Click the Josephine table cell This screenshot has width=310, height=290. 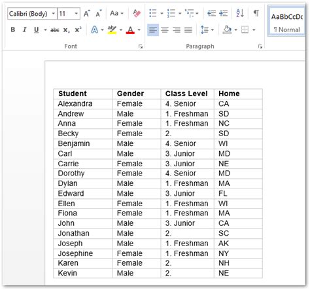[x=83, y=253]
